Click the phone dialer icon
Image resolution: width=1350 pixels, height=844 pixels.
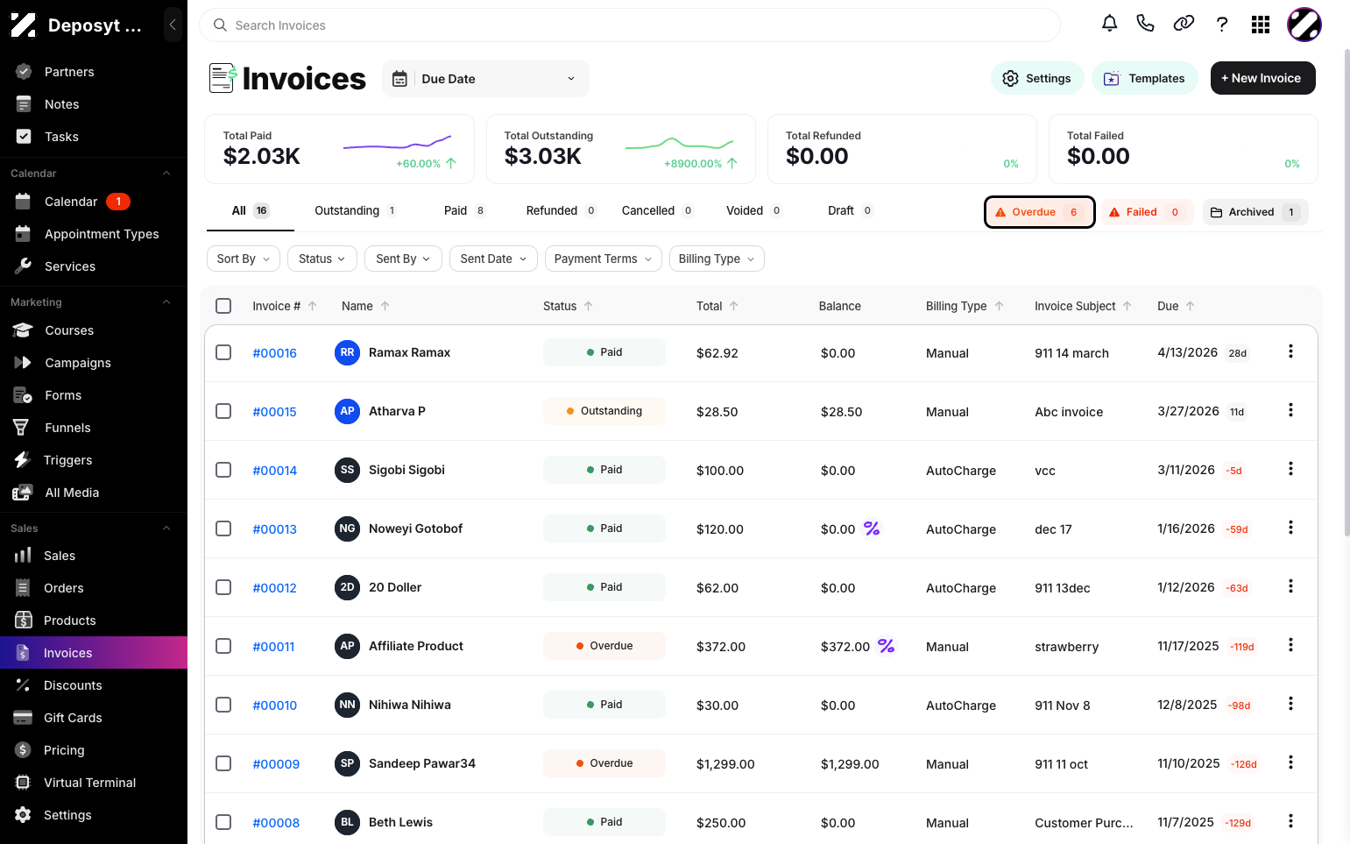click(x=1145, y=24)
